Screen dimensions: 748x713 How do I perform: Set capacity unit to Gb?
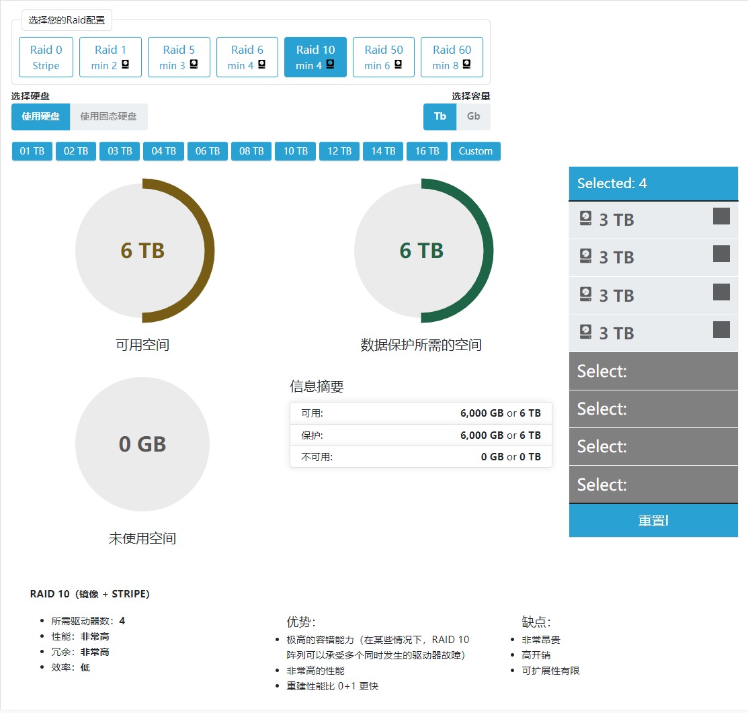pos(473,116)
